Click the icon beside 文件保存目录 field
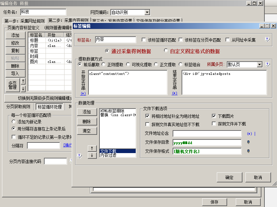277x207 pixels. 248,142
